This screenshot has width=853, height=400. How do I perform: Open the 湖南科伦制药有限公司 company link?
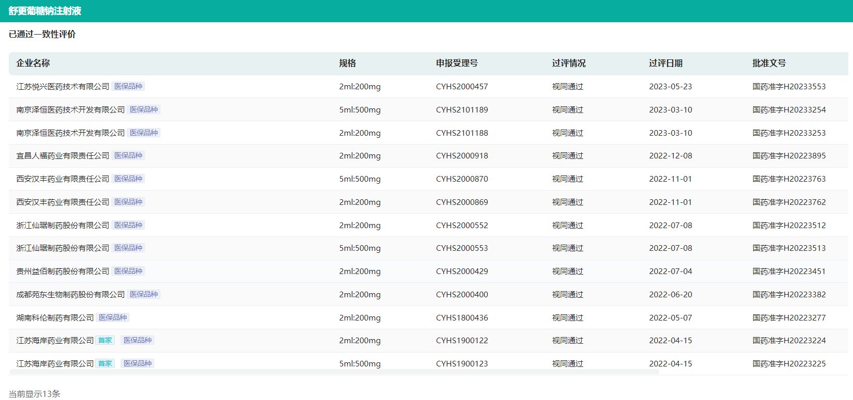coord(55,318)
